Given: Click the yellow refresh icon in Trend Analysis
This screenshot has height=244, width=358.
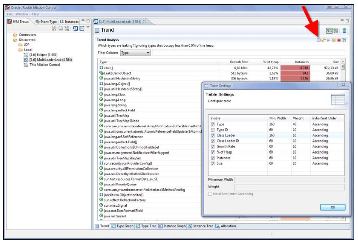Looking at the screenshot, I should pos(323,40).
